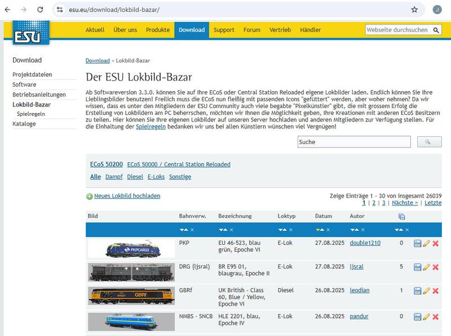Click the magnifier icon in website search
The width and height of the screenshot is (451, 336).
pos(436,30)
